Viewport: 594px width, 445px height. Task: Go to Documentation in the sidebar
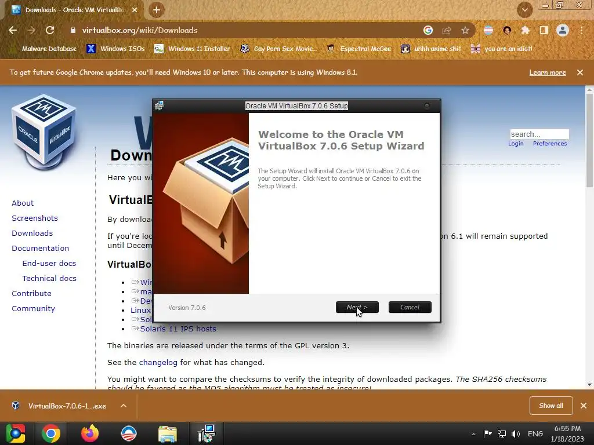[41, 248]
